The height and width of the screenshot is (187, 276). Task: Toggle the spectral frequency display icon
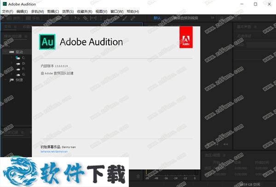(x=66, y=18)
